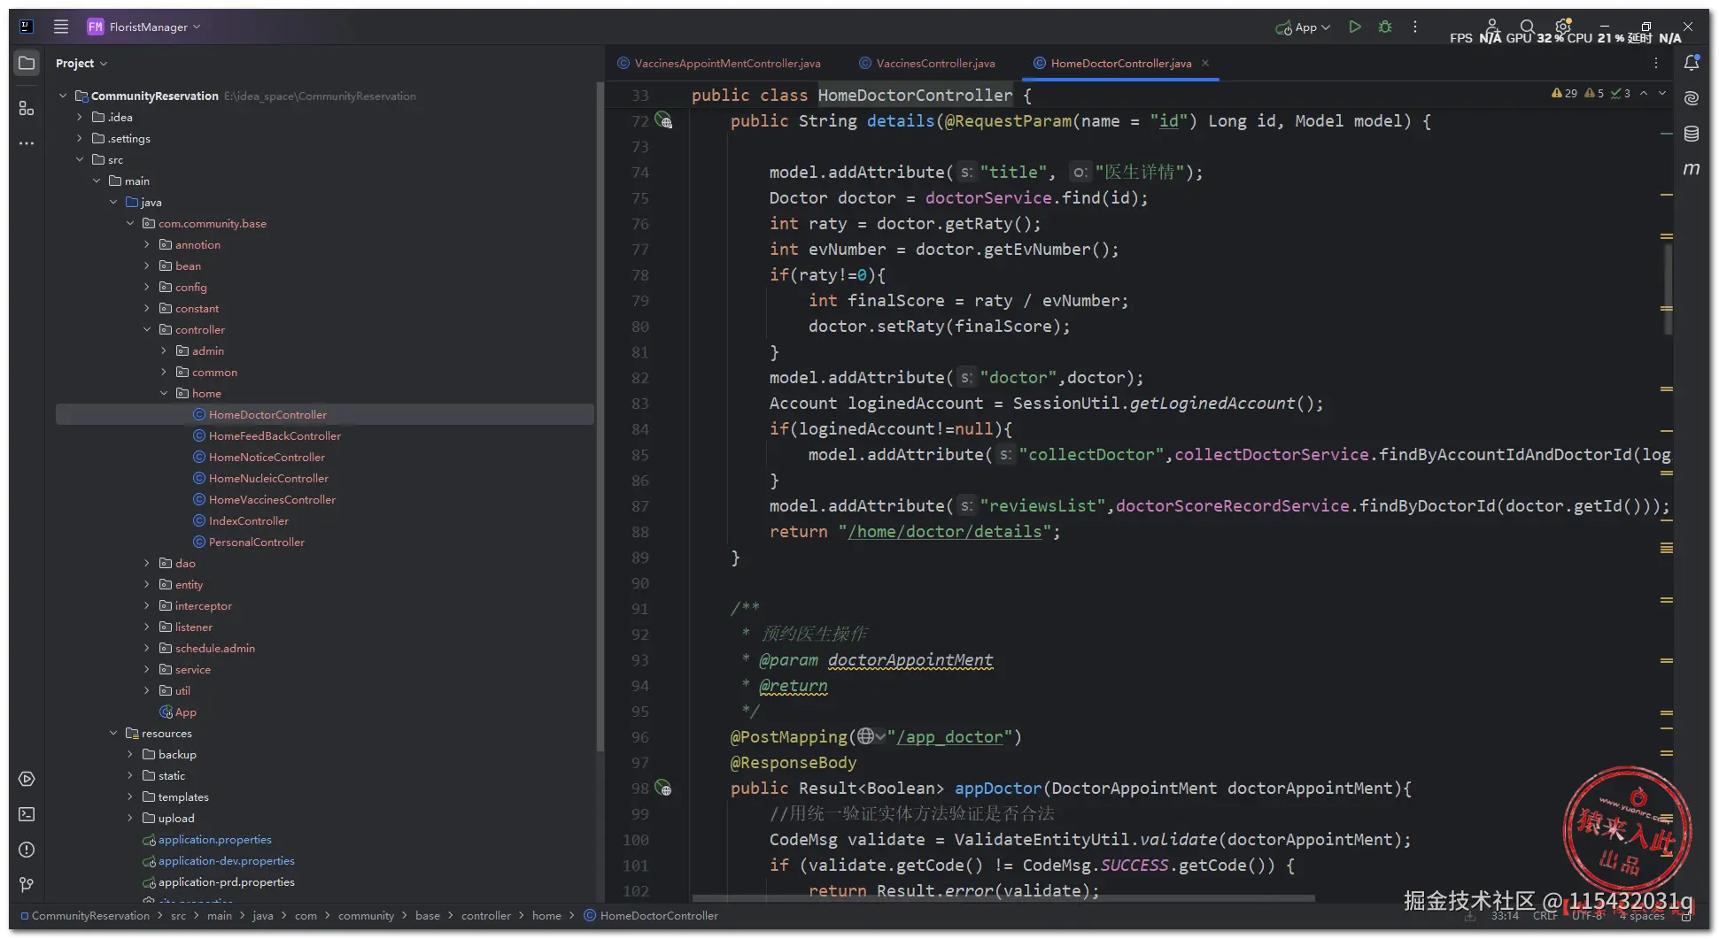This screenshot has width=1719, height=939.
Task: Close the HomeDoctorController.java tab
Action: 1205,63
